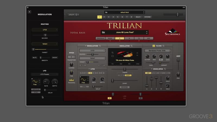
Task: Select the ARP tab
Action: click(148, 38)
